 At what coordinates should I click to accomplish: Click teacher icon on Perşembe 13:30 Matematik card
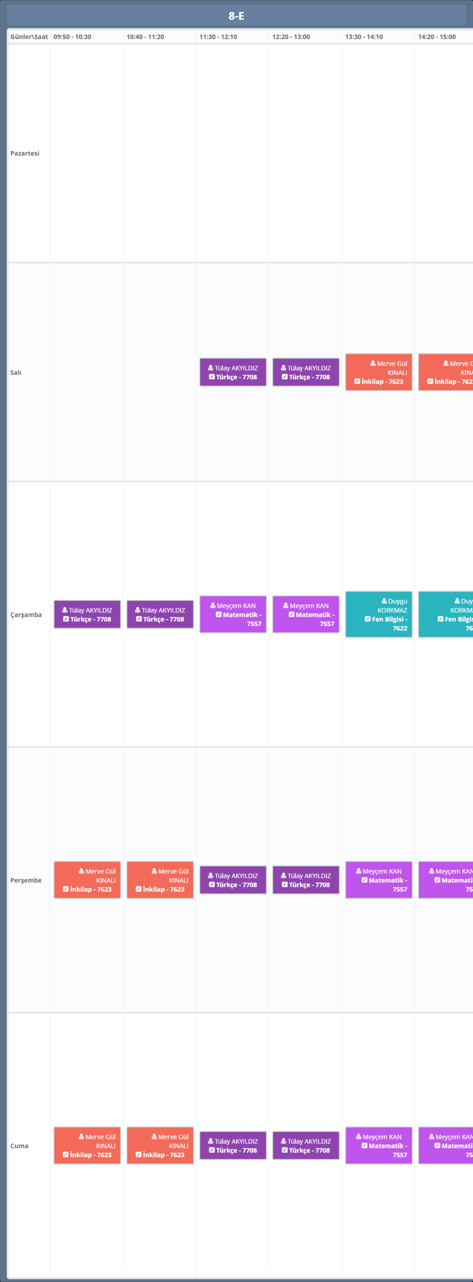pos(359,871)
